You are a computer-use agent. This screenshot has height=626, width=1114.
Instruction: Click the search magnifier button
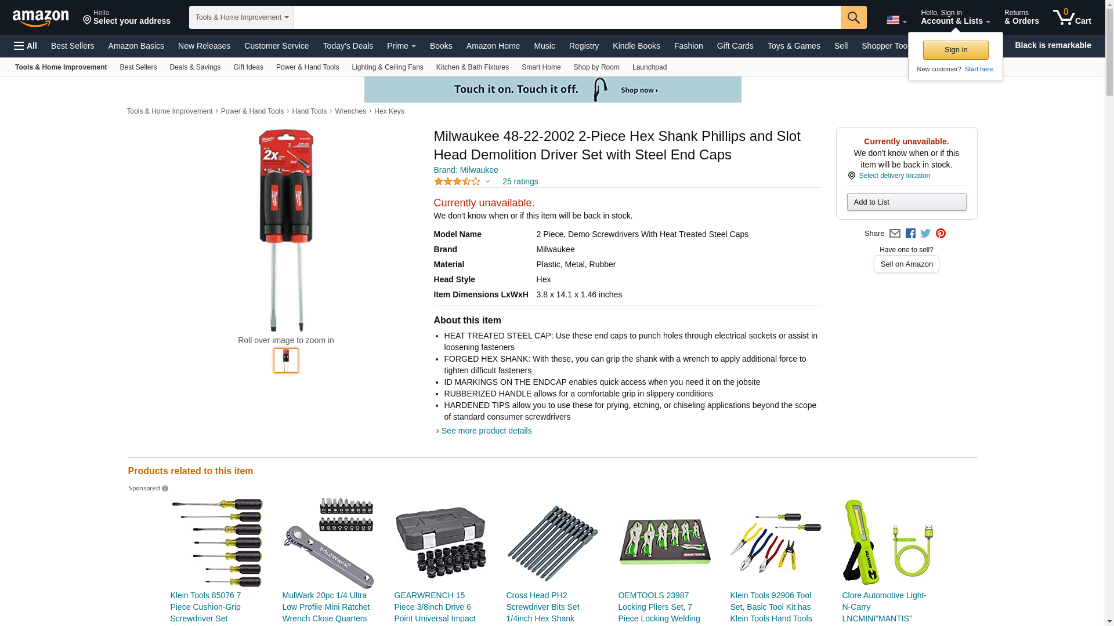click(x=853, y=17)
